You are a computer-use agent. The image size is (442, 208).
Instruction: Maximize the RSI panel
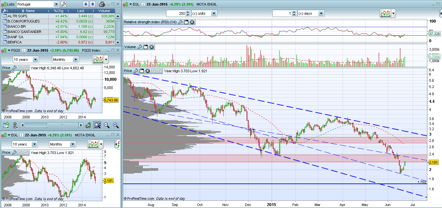click(186, 22)
